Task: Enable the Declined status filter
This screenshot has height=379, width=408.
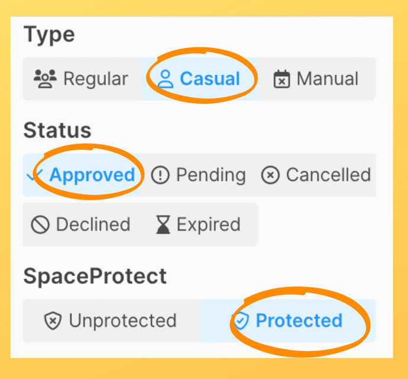Action: [x=82, y=224]
